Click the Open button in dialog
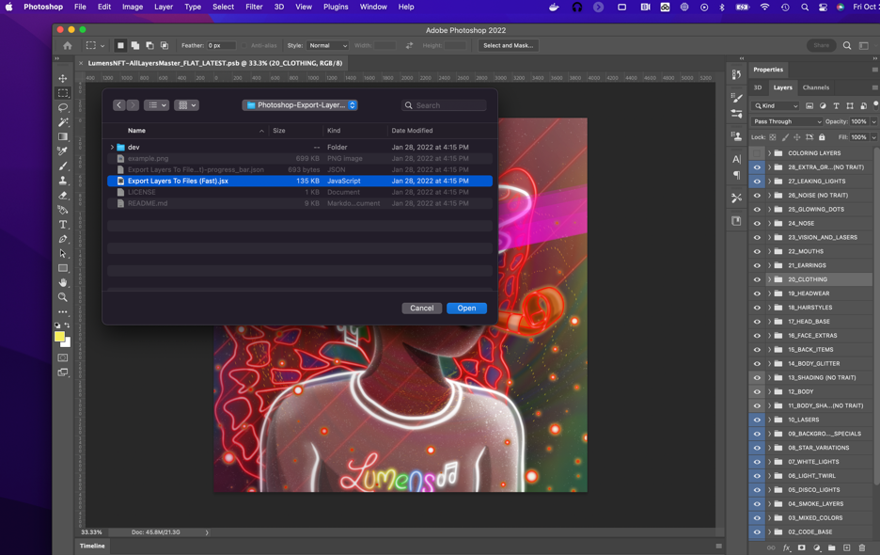This screenshot has height=555, width=880. pos(466,308)
